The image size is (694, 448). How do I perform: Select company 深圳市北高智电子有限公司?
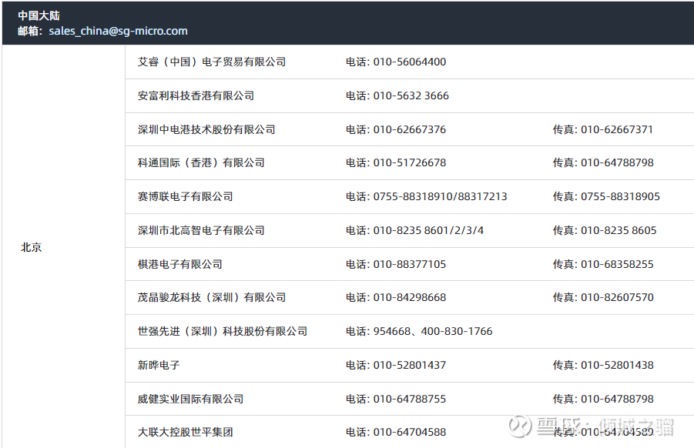point(201,230)
